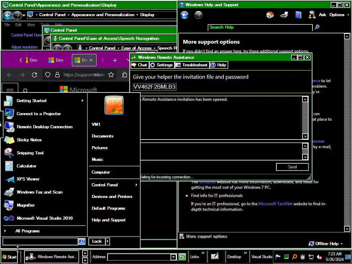Click the padlock site info icon
The width and height of the screenshot is (352, 264).
[57, 75]
